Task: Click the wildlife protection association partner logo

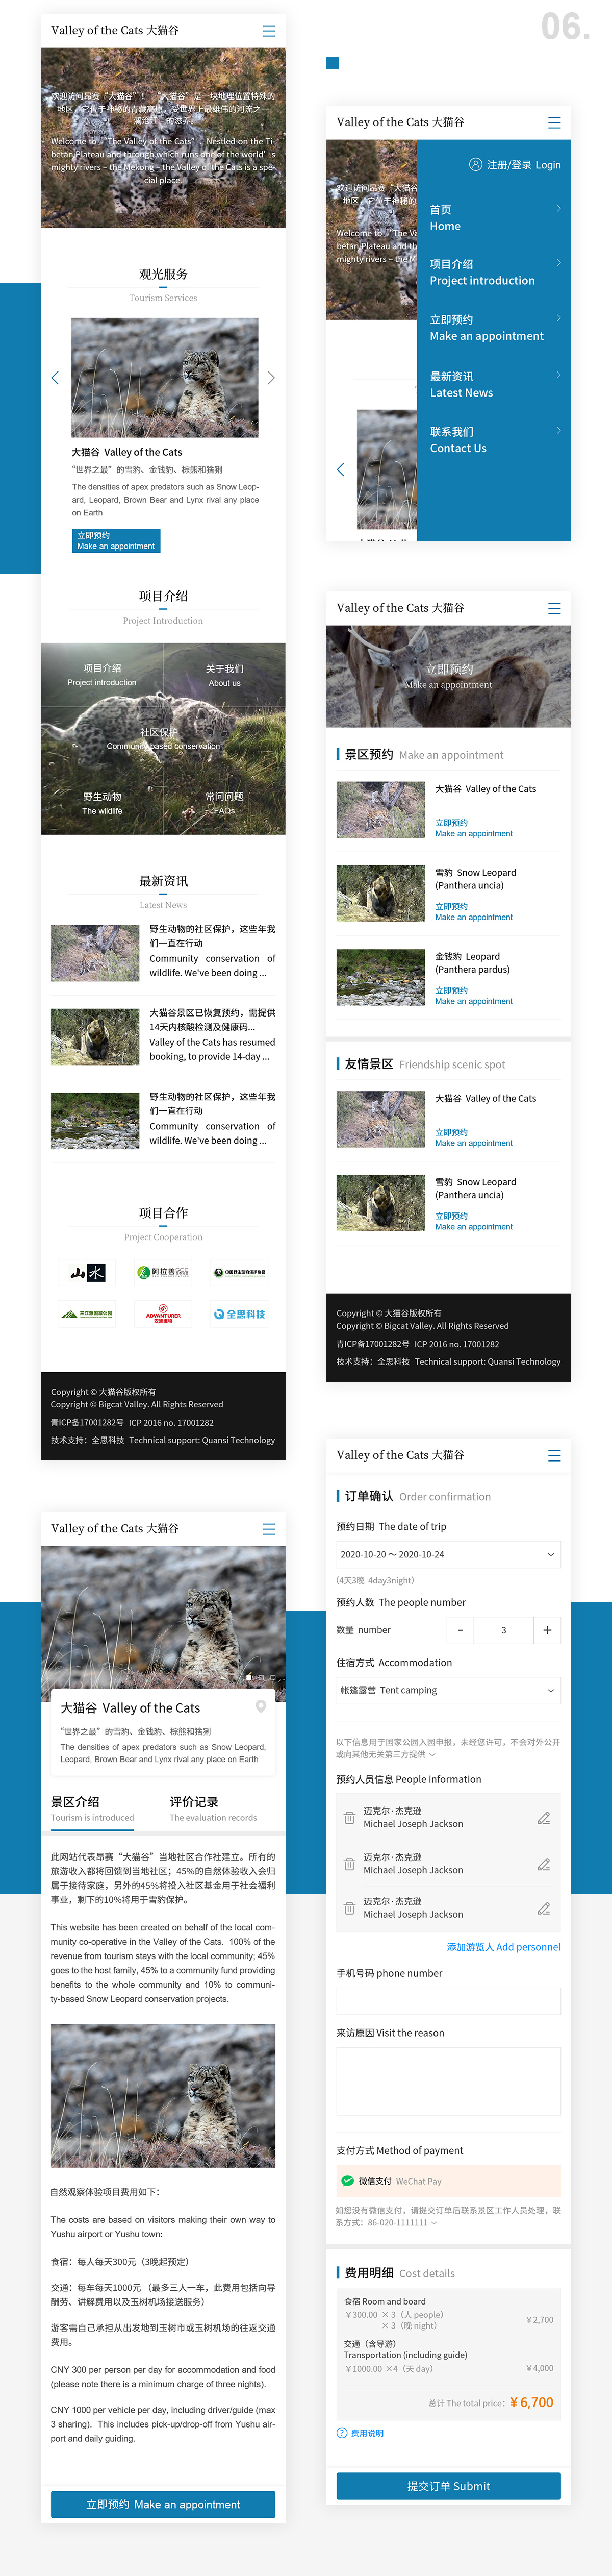Action: (x=239, y=1273)
